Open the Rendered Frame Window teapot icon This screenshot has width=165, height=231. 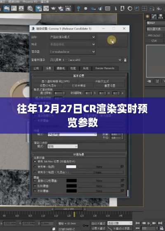click(x=46, y=8)
